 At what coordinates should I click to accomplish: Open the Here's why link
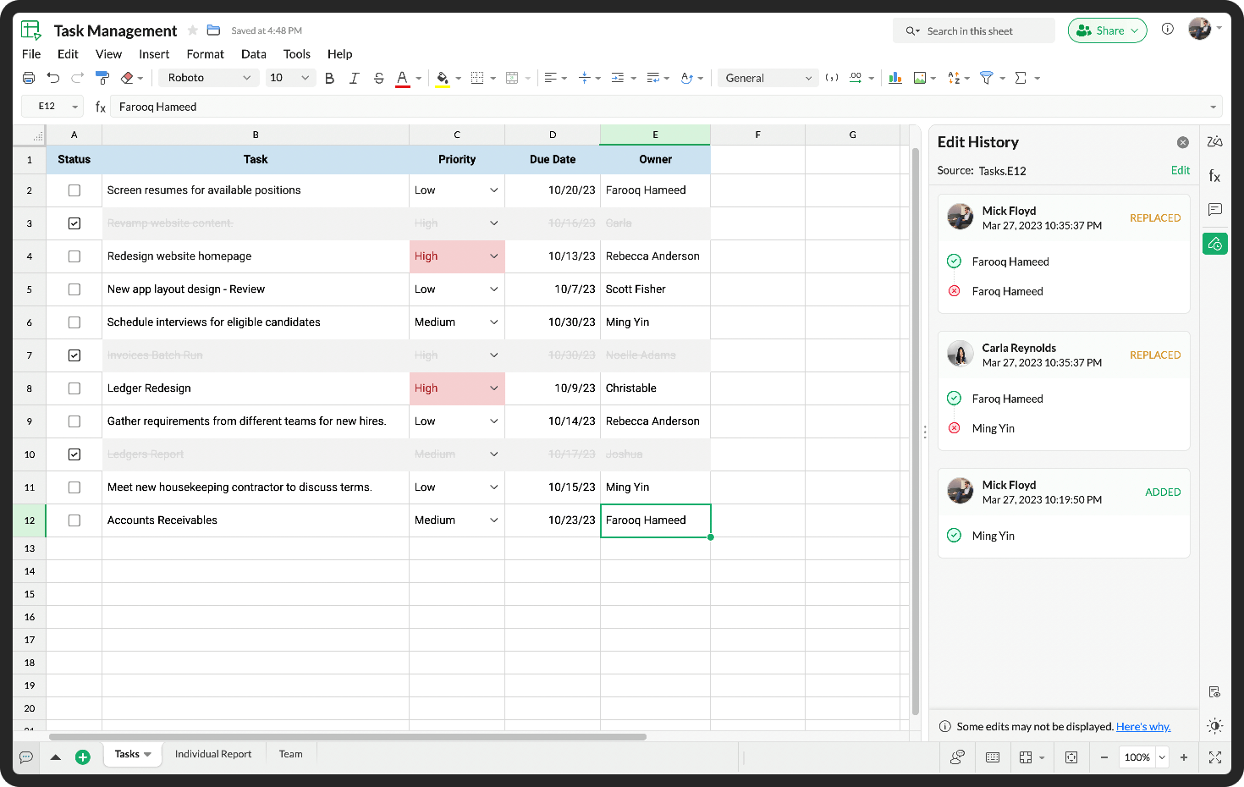tap(1143, 726)
